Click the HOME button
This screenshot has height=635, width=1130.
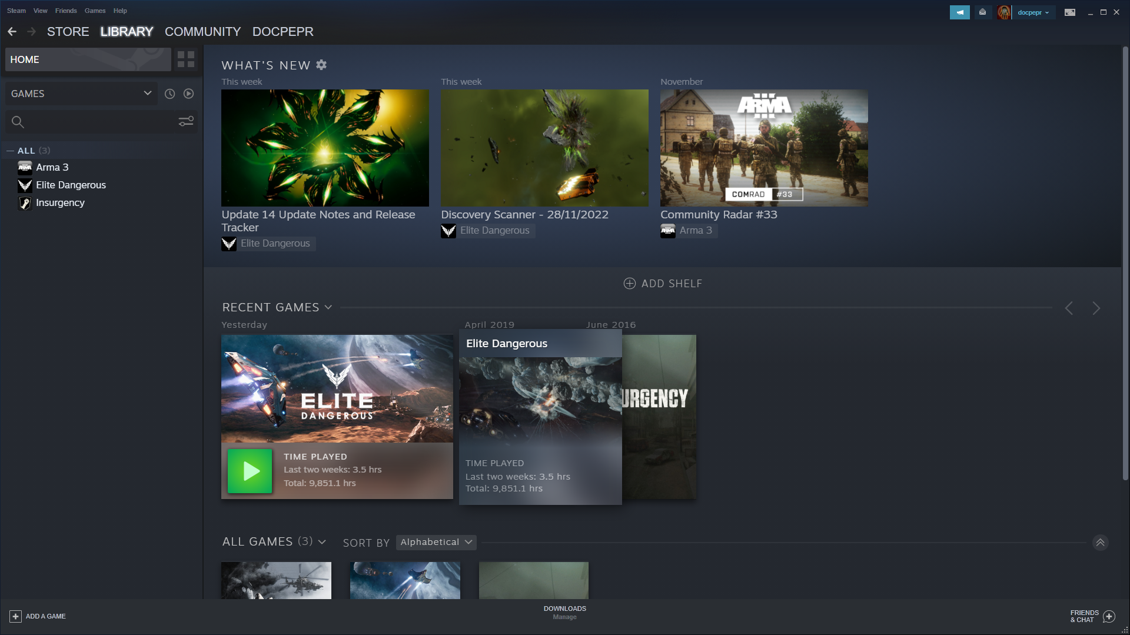pyautogui.click(x=88, y=59)
